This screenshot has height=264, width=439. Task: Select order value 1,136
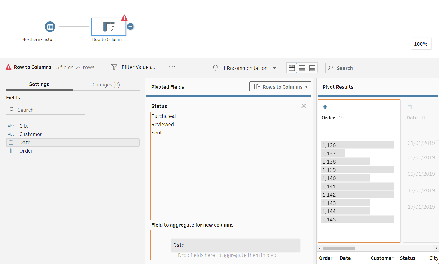357,145
